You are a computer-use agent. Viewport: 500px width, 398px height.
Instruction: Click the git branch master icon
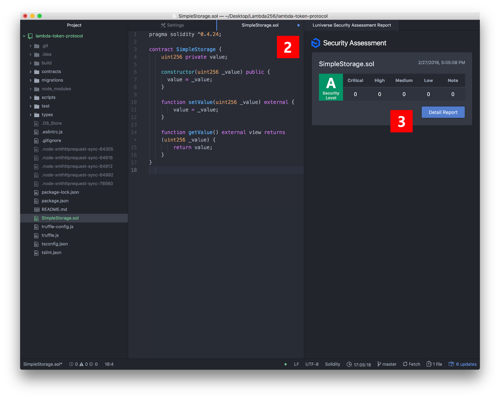pyautogui.click(x=379, y=364)
